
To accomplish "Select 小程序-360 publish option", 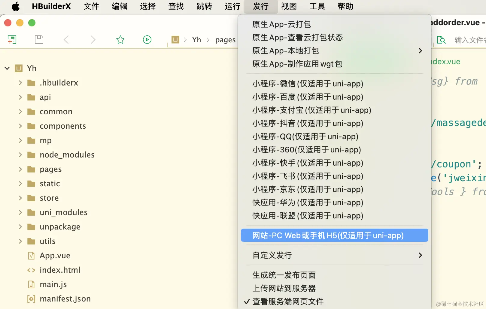I will 335,150.
